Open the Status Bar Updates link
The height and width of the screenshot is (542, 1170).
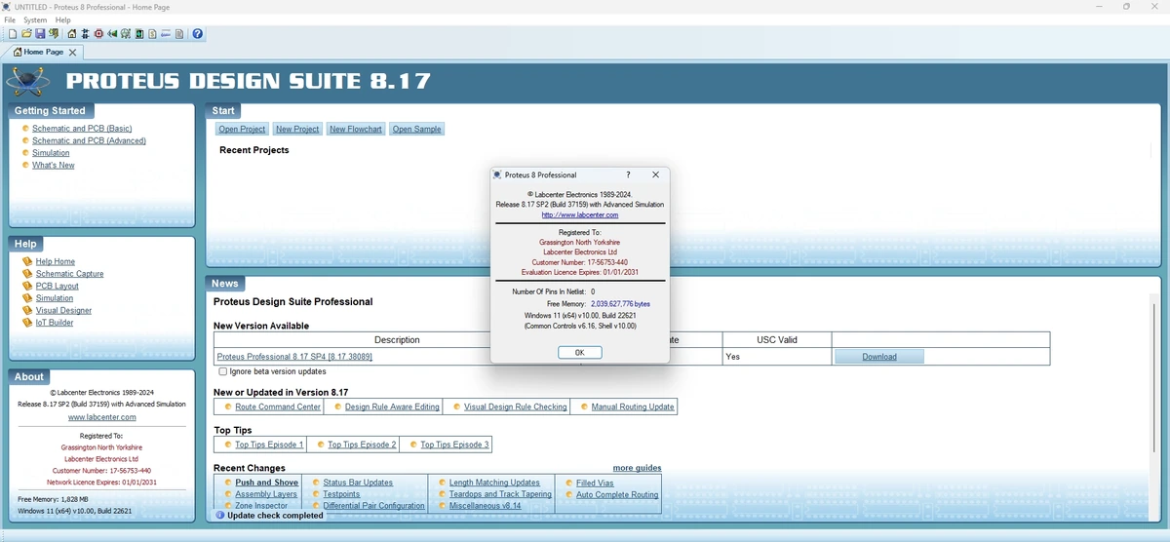pos(358,483)
